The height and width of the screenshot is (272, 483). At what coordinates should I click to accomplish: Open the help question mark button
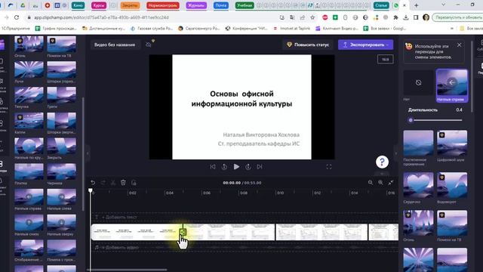(382, 162)
